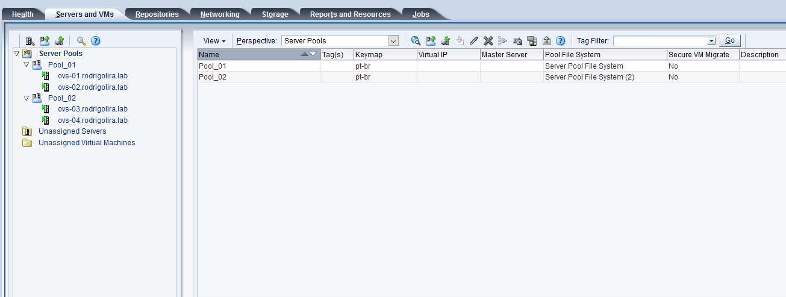The height and width of the screenshot is (297, 786).
Task: Open the Unassigned Virtual Machines folder
Action: [87, 143]
